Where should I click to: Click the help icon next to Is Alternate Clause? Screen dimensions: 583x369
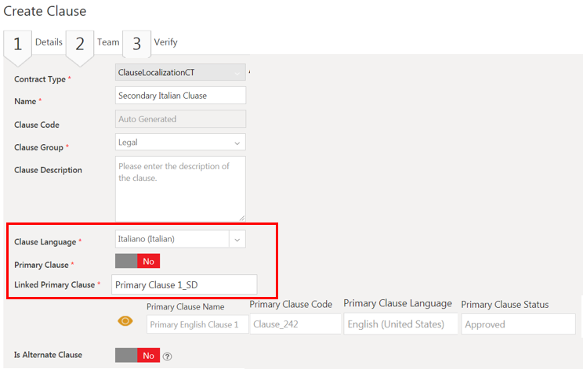[x=167, y=356]
